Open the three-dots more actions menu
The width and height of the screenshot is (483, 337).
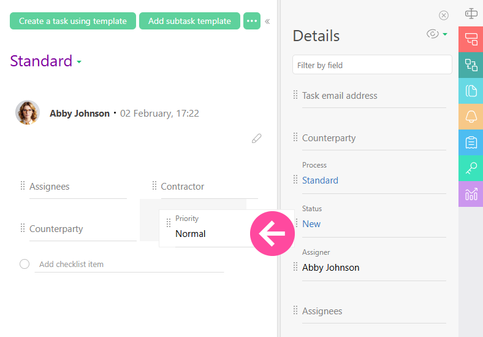point(251,21)
